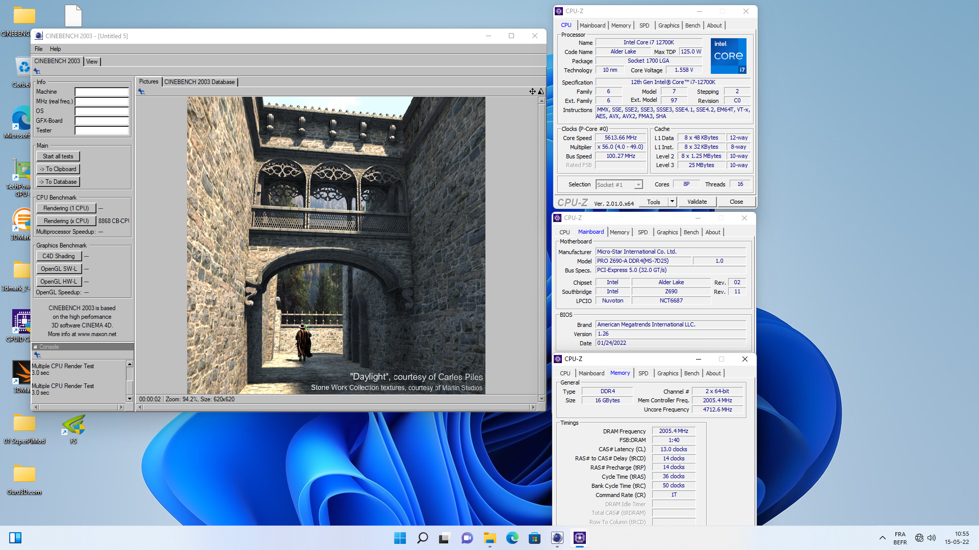
Task: Click GFX-Board input field
Action: point(102,121)
